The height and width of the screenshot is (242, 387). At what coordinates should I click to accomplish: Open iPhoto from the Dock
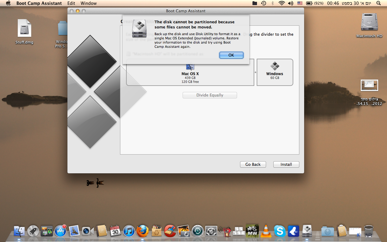click(184, 231)
